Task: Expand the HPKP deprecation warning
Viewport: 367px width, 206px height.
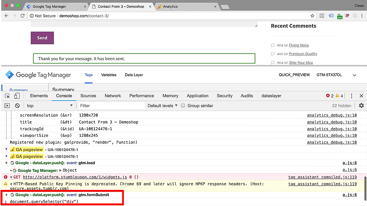Action: (12, 184)
